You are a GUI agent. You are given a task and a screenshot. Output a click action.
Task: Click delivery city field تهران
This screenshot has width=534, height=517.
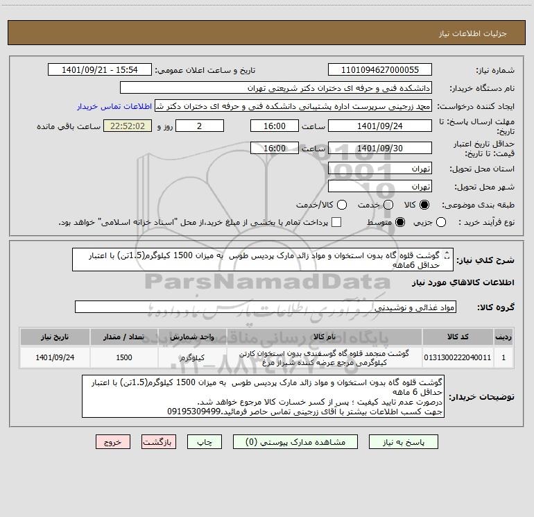[x=380, y=186]
